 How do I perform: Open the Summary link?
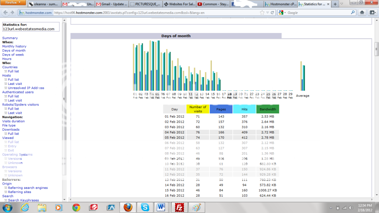coord(10,38)
